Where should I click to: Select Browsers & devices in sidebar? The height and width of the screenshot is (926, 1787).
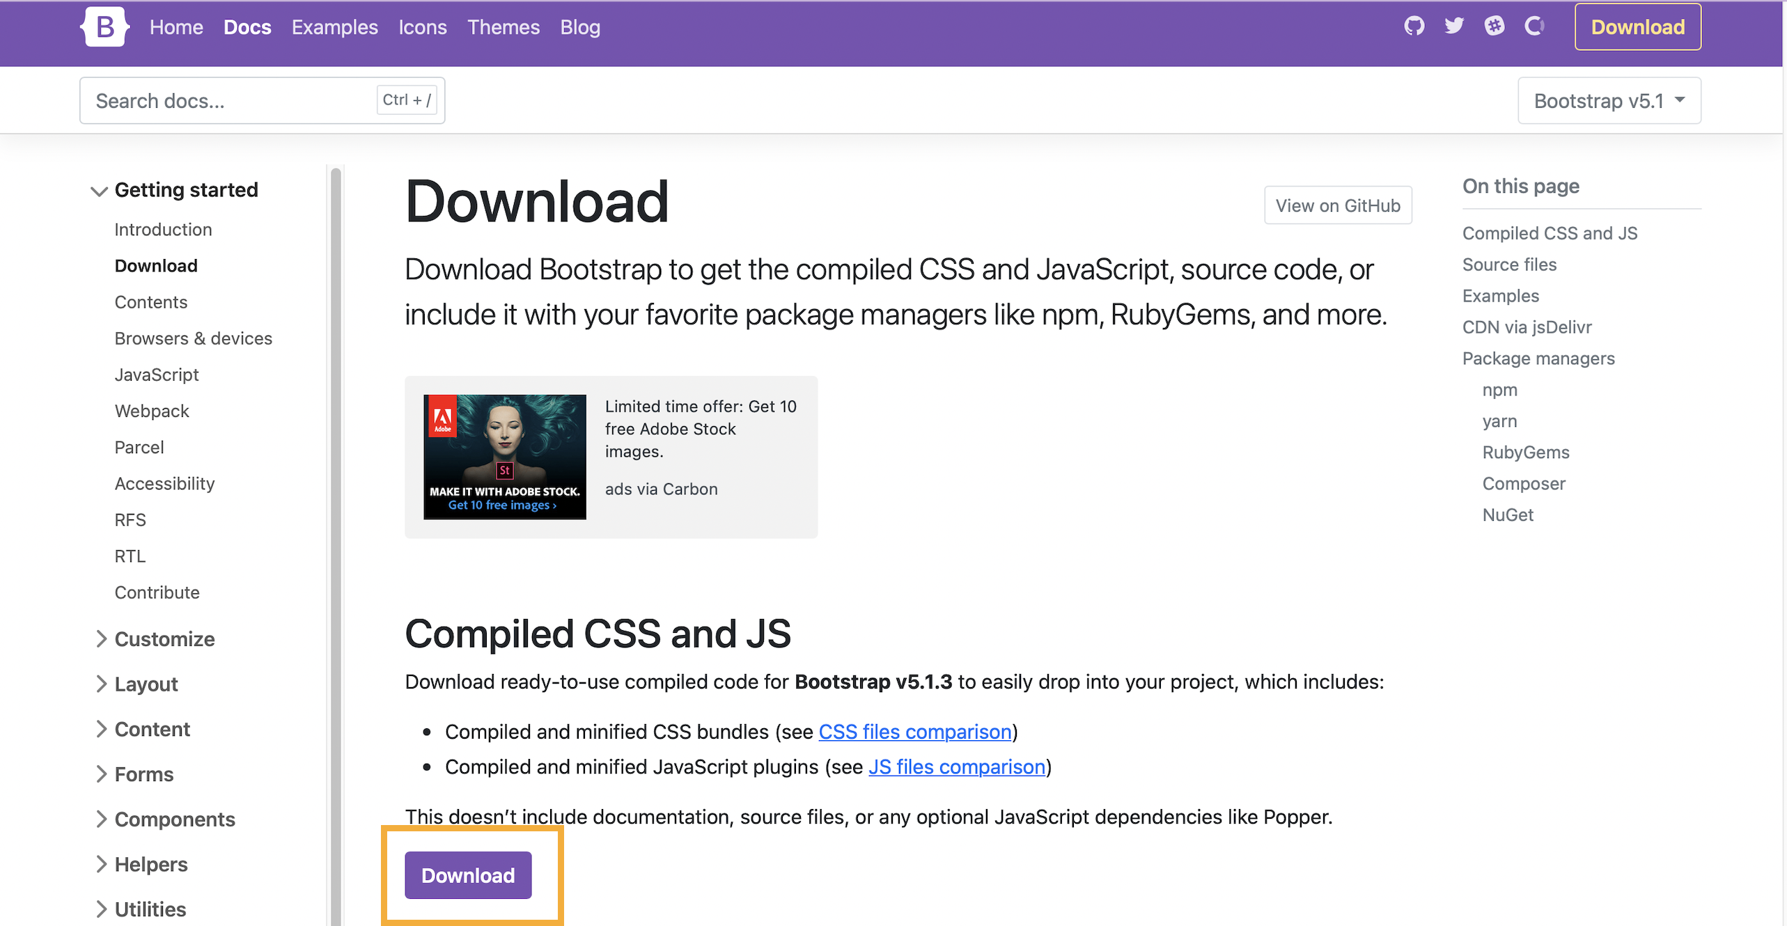pyautogui.click(x=193, y=338)
